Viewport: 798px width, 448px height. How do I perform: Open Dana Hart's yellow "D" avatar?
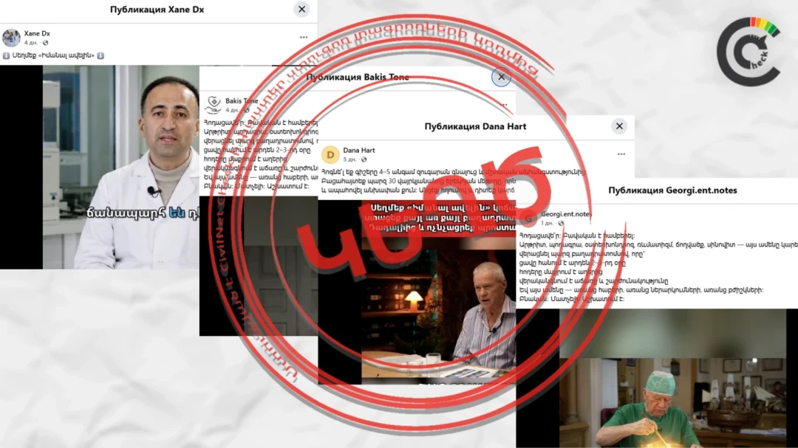[330, 154]
